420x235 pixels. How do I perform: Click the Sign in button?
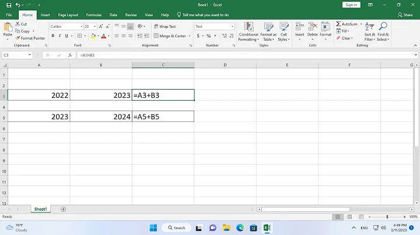(351, 5)
